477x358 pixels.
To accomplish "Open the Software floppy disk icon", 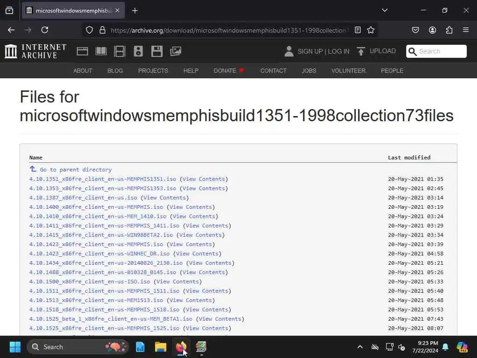I will [157, 51].
